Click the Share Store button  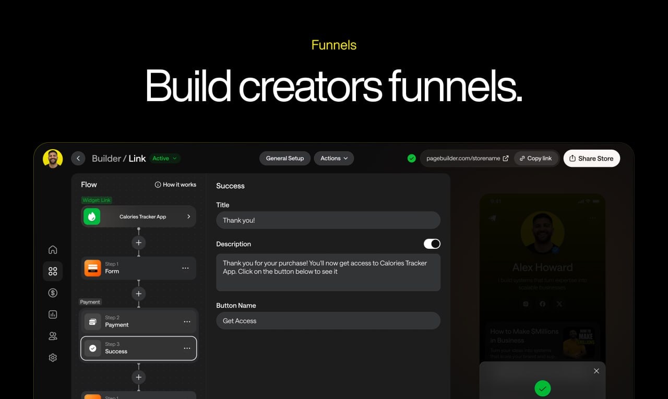tap(591, 158)
